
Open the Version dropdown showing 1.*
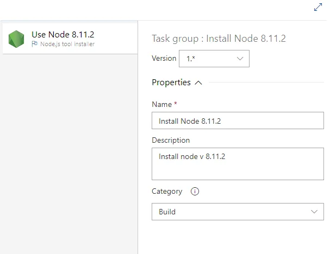tap(215, 59)
